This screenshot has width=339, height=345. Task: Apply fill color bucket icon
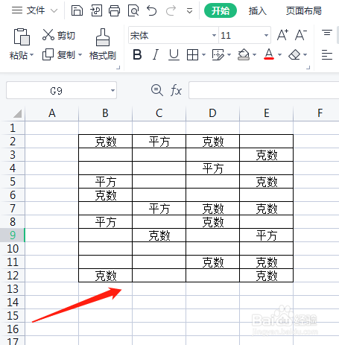(244, 54)
